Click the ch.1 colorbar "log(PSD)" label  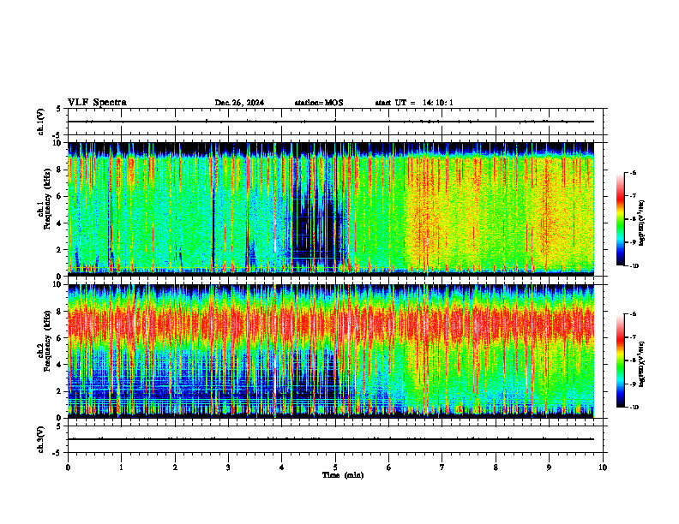coord(642,223)
